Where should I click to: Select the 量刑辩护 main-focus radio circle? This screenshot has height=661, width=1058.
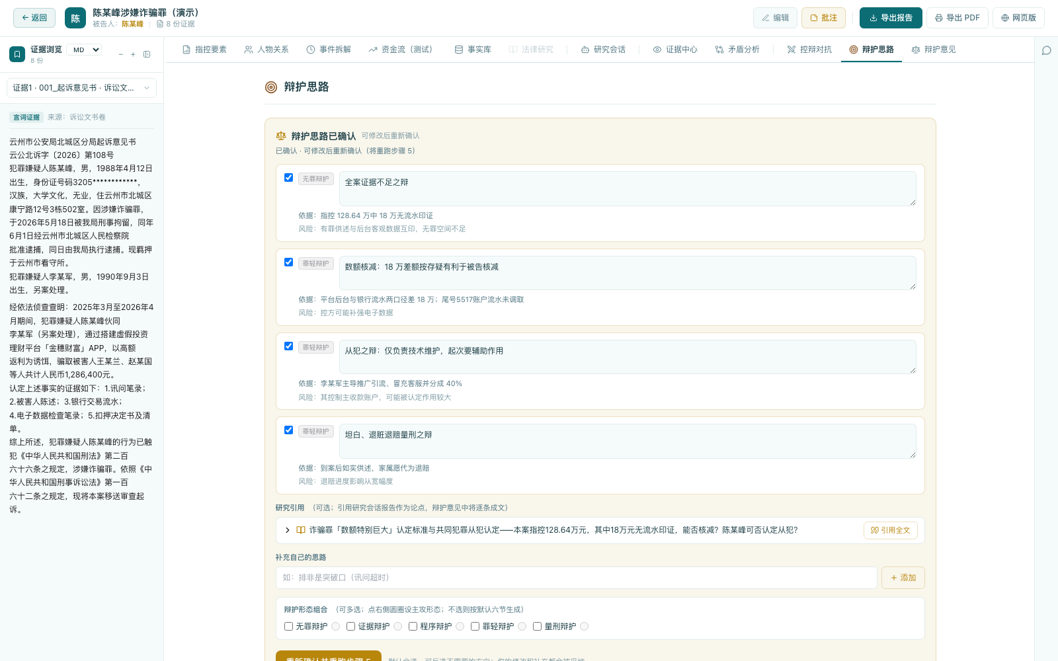585,627
